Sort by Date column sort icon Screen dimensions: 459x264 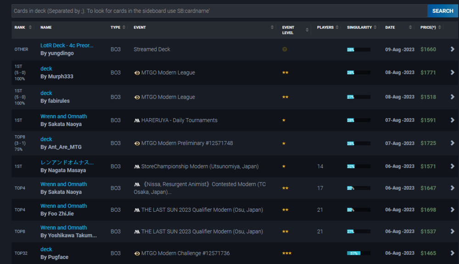coord(410,27)
